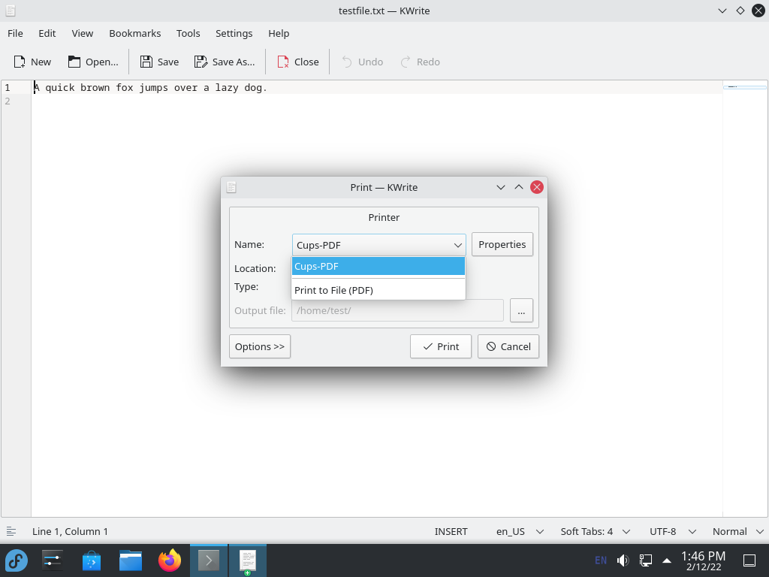Click the EN keyboard layout indicator

pos(601,560)
